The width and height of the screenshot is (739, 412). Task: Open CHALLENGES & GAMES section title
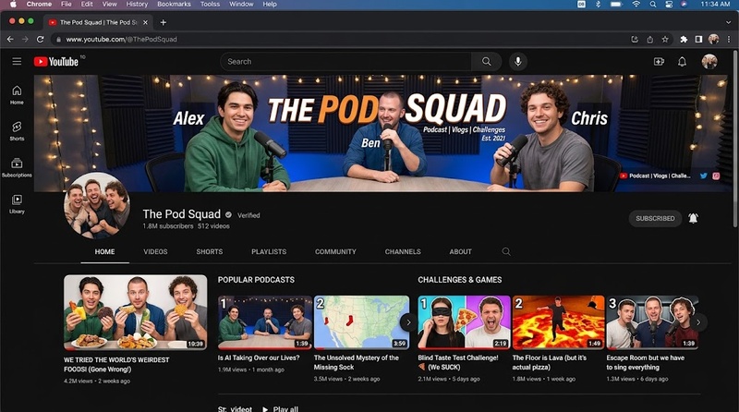tap(459, 280)
